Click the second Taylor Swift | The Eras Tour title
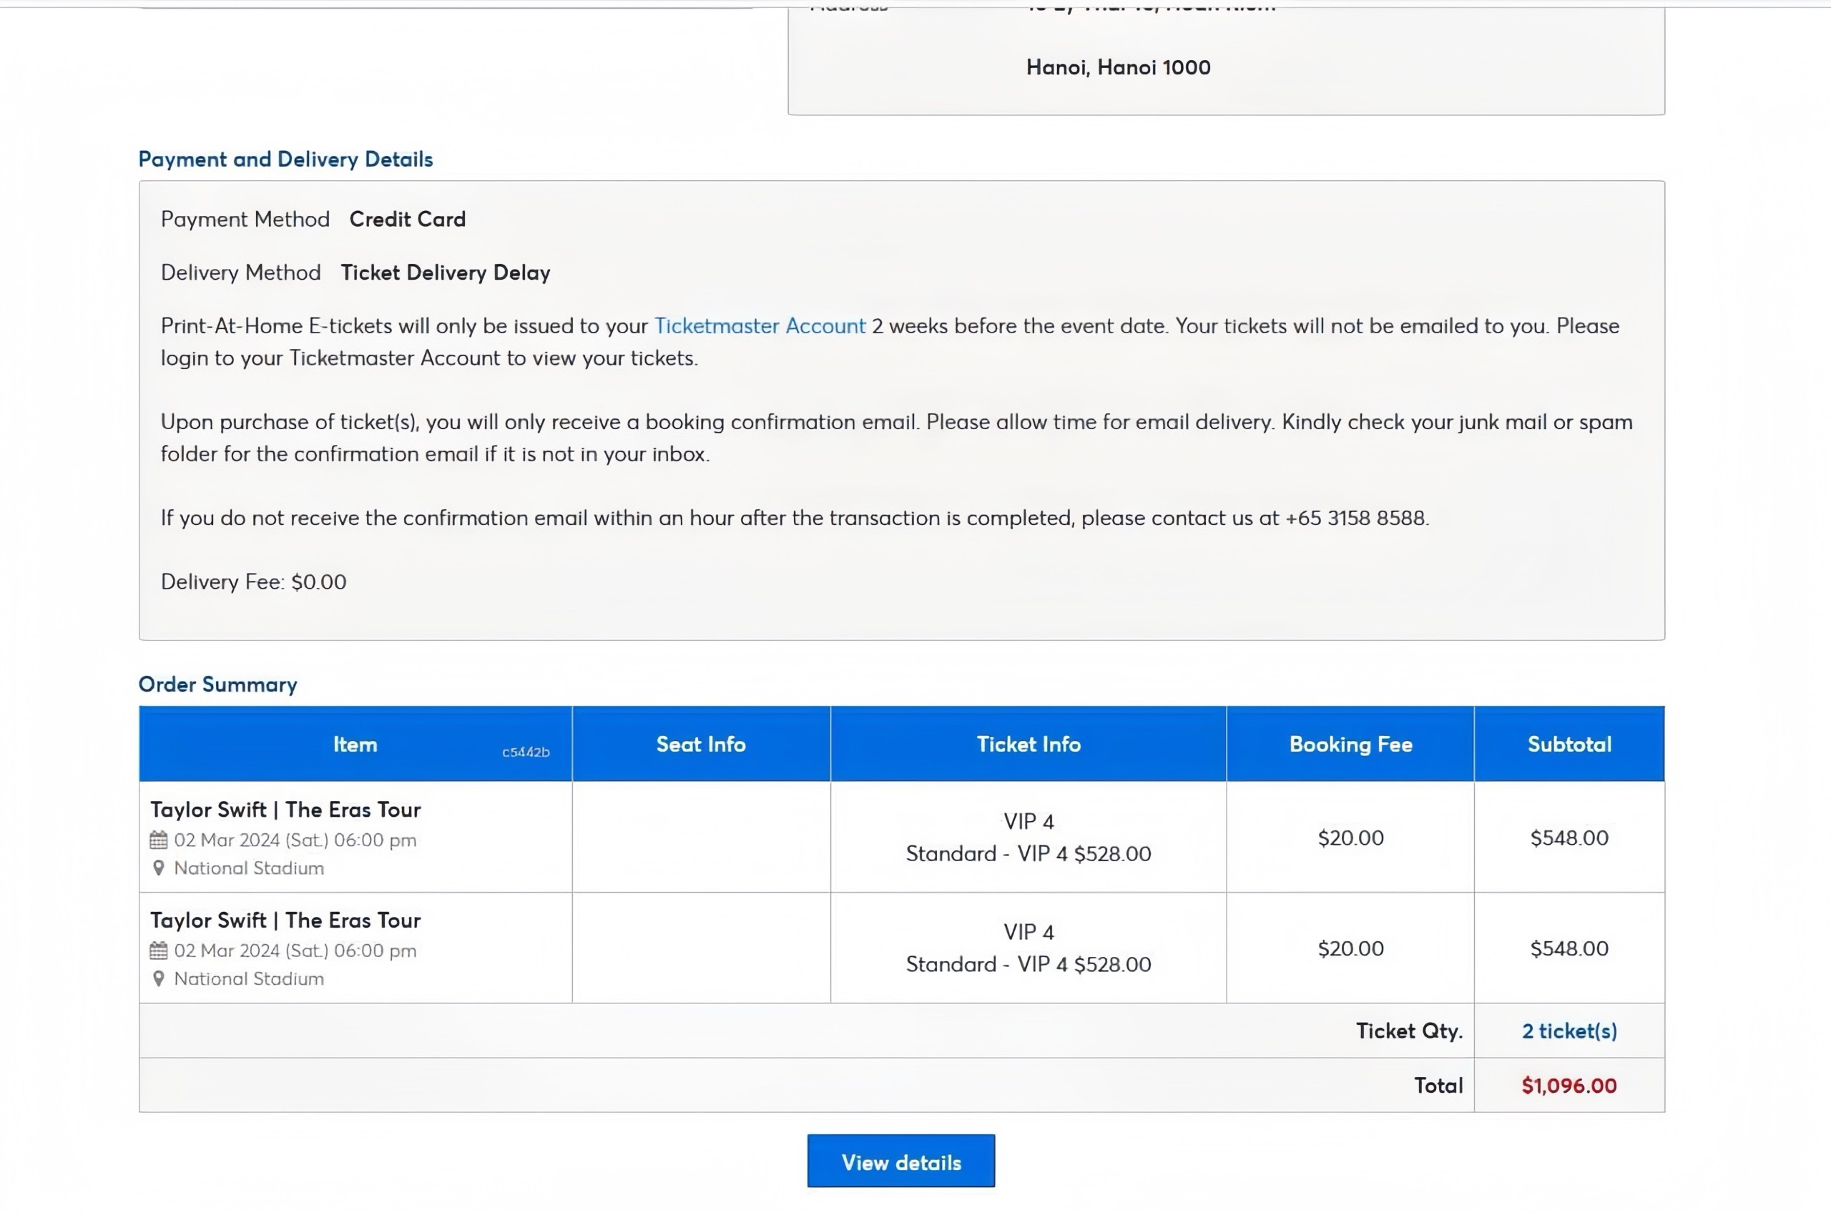This screenshot has width=1831, height=1213. coord(285,920)
